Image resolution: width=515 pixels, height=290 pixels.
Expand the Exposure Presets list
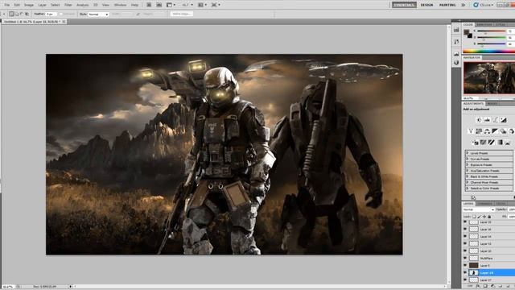pyautogui.click(x=468, y=165)
